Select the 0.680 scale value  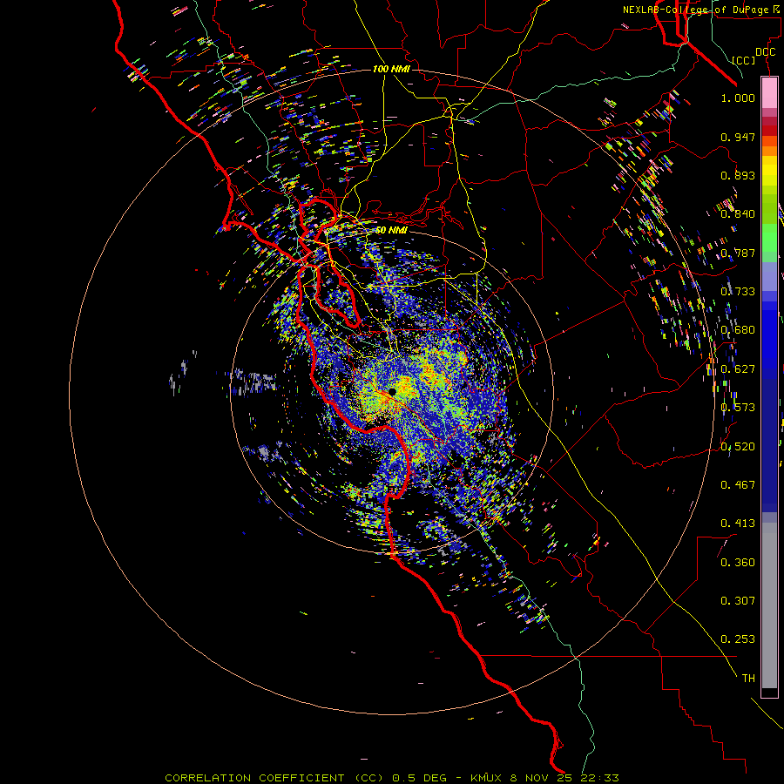click(738, 330)
